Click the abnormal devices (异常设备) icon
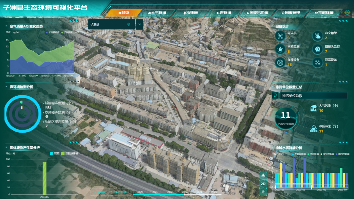The width and height of the screenshot is (354, 199). (x=317, y=62)
